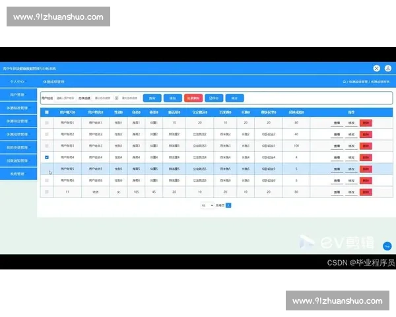Sort by the 性别 column header
The width and height of the screenshot is (396, 317).
coord(118,112)
